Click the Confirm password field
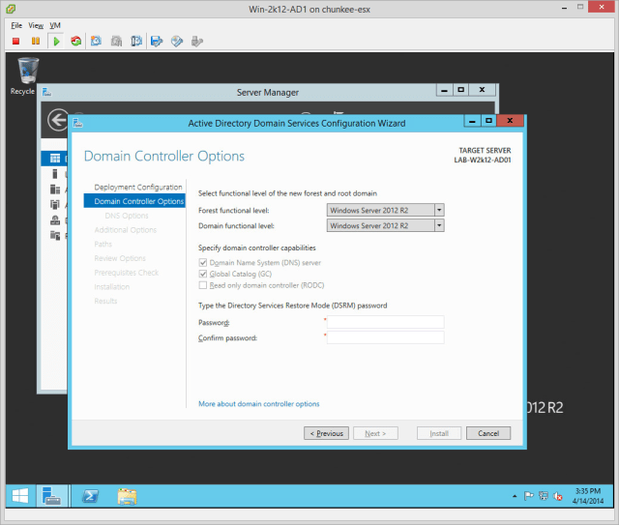Screen dimensions: 619x525 385,337
